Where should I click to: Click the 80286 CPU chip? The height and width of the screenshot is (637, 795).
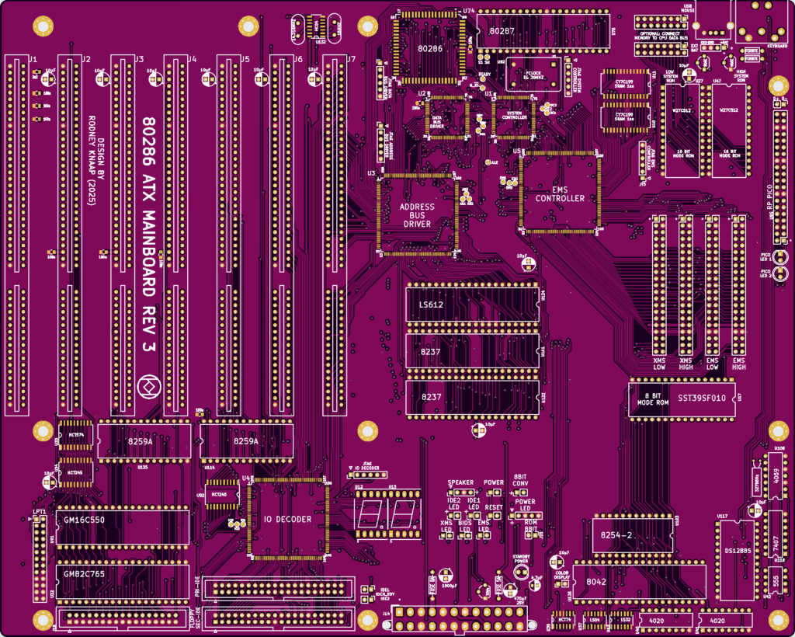point(429,48)
